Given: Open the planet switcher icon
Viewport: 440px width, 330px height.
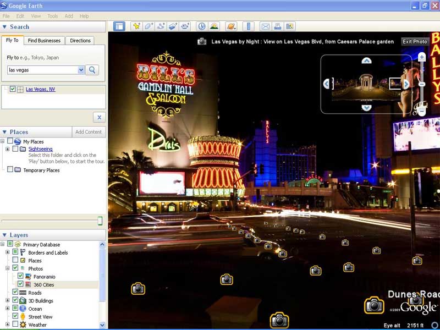Looking at the screenshot, I should pyautogui.click(x=232, y=26).
